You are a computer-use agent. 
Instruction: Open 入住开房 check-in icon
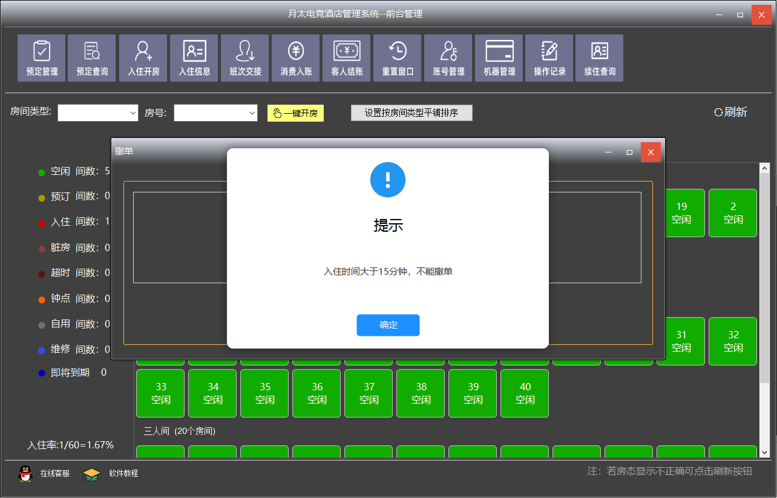point(143,58)
